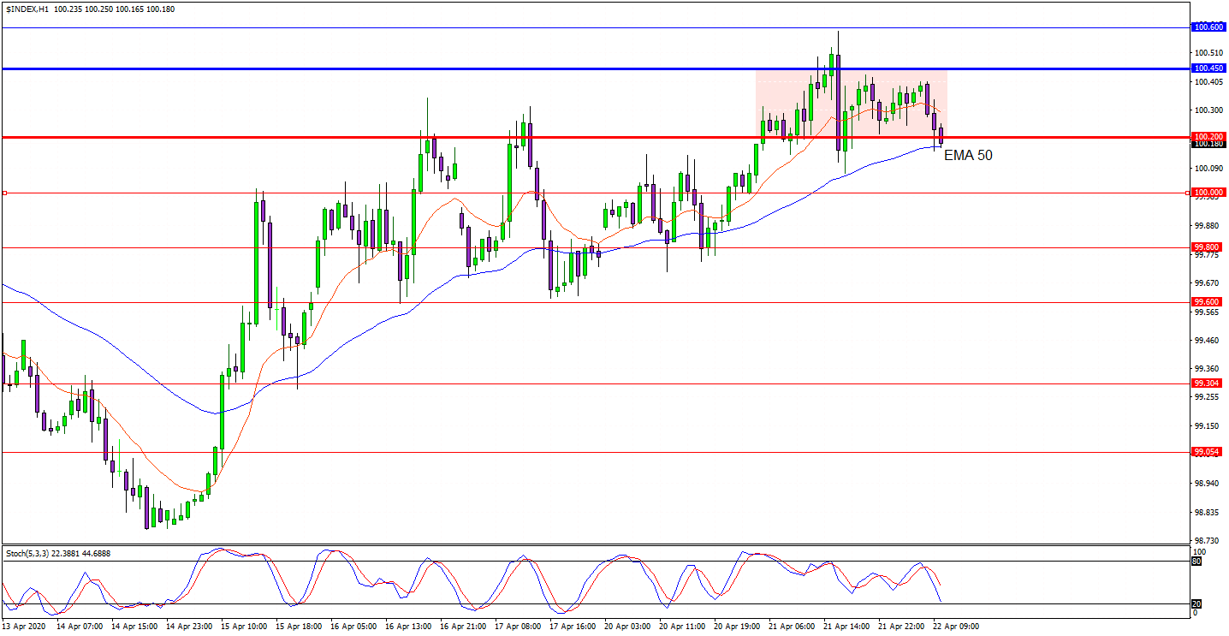Select the red 99.800 price tag
1229x636 pixels.
coord(1208,247)
